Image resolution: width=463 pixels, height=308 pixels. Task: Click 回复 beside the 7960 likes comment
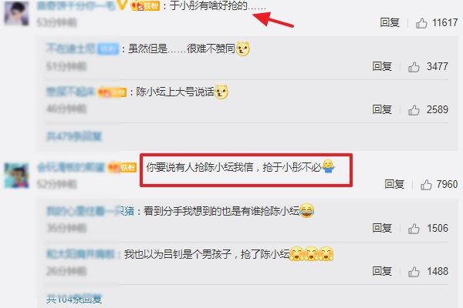394,184
